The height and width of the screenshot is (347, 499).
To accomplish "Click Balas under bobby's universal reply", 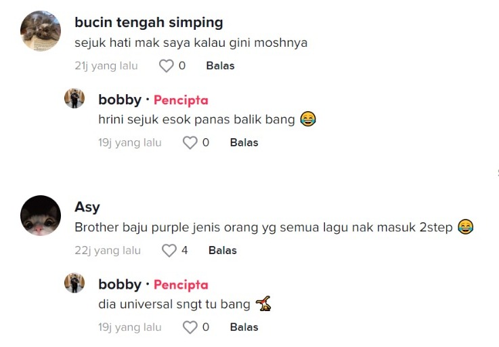I will click(244, 327).
